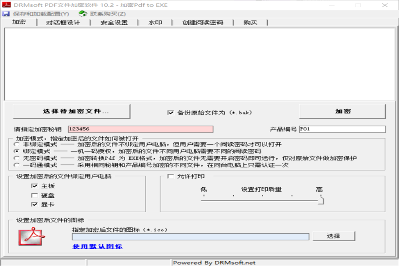The height and width of the screenshot is (266, 399).
Task: Open the 水印 tab
Action: (x=155, y=23)
